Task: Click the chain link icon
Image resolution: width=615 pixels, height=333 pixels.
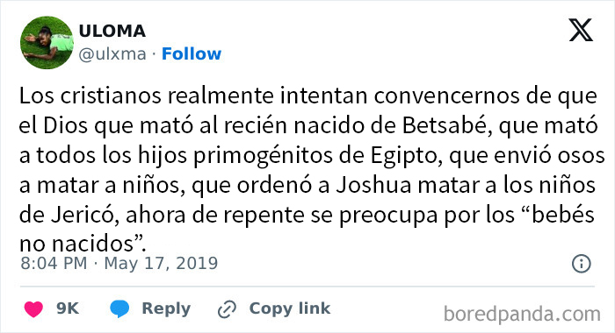Action: point(227,309)
